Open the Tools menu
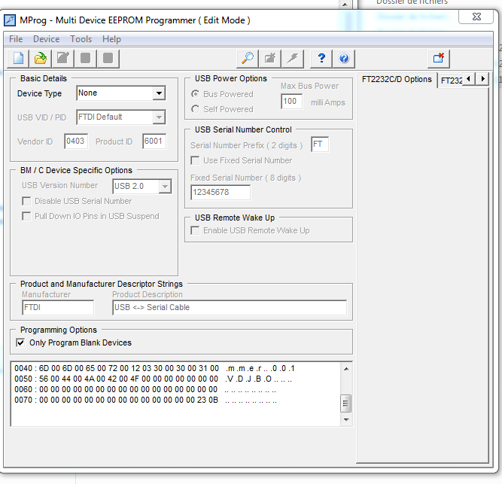Screen dimensions: 502x484 point(81,39)
